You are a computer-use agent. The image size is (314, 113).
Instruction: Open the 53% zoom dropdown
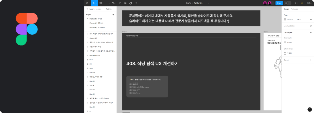coord(310,3)
